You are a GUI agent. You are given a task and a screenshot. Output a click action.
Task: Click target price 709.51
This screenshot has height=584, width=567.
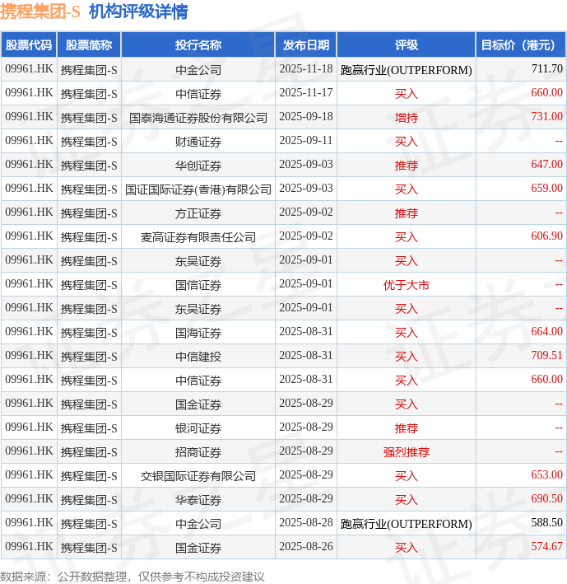pos(547,355)
